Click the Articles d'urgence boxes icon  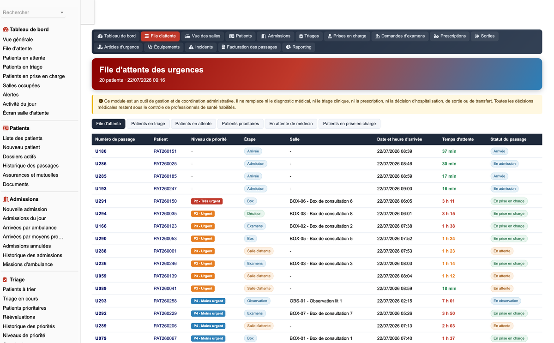100,47
